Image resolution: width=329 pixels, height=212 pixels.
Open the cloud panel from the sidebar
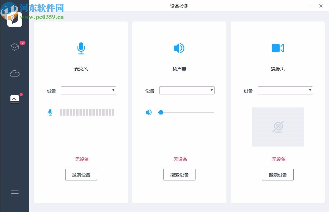pos(15,73)
